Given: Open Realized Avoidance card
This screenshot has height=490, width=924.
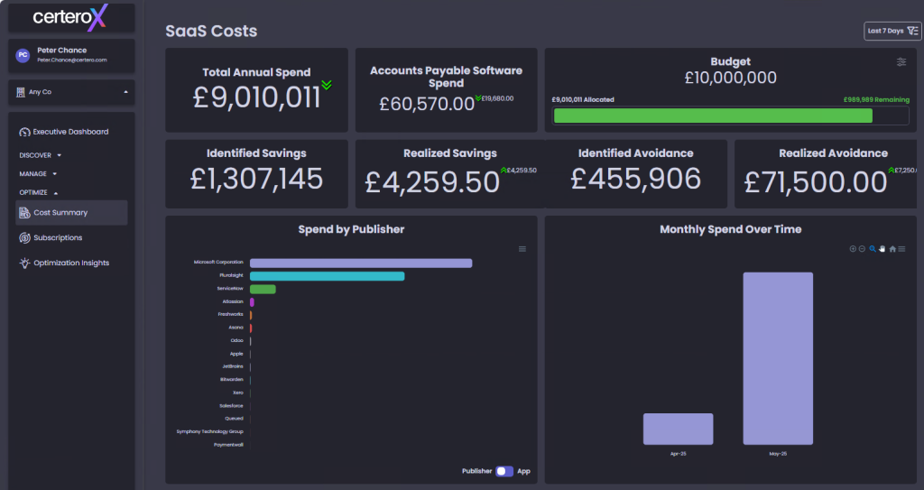Looking at the screenshot, I should click(x=826, y=174).
